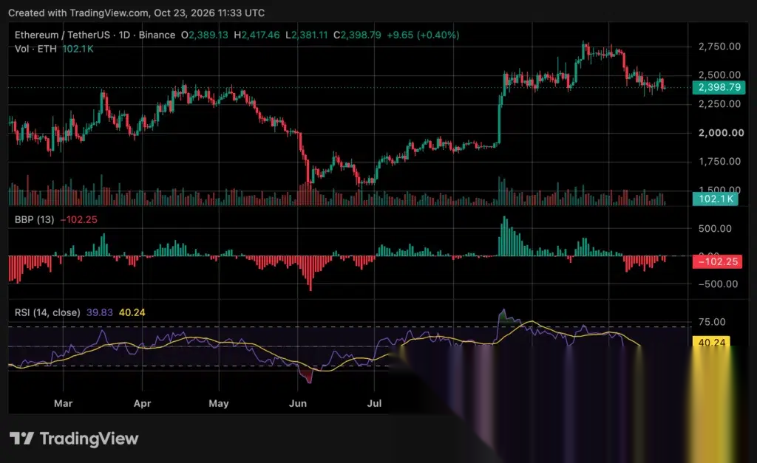Click the purple RSI value 39.83

100,312
